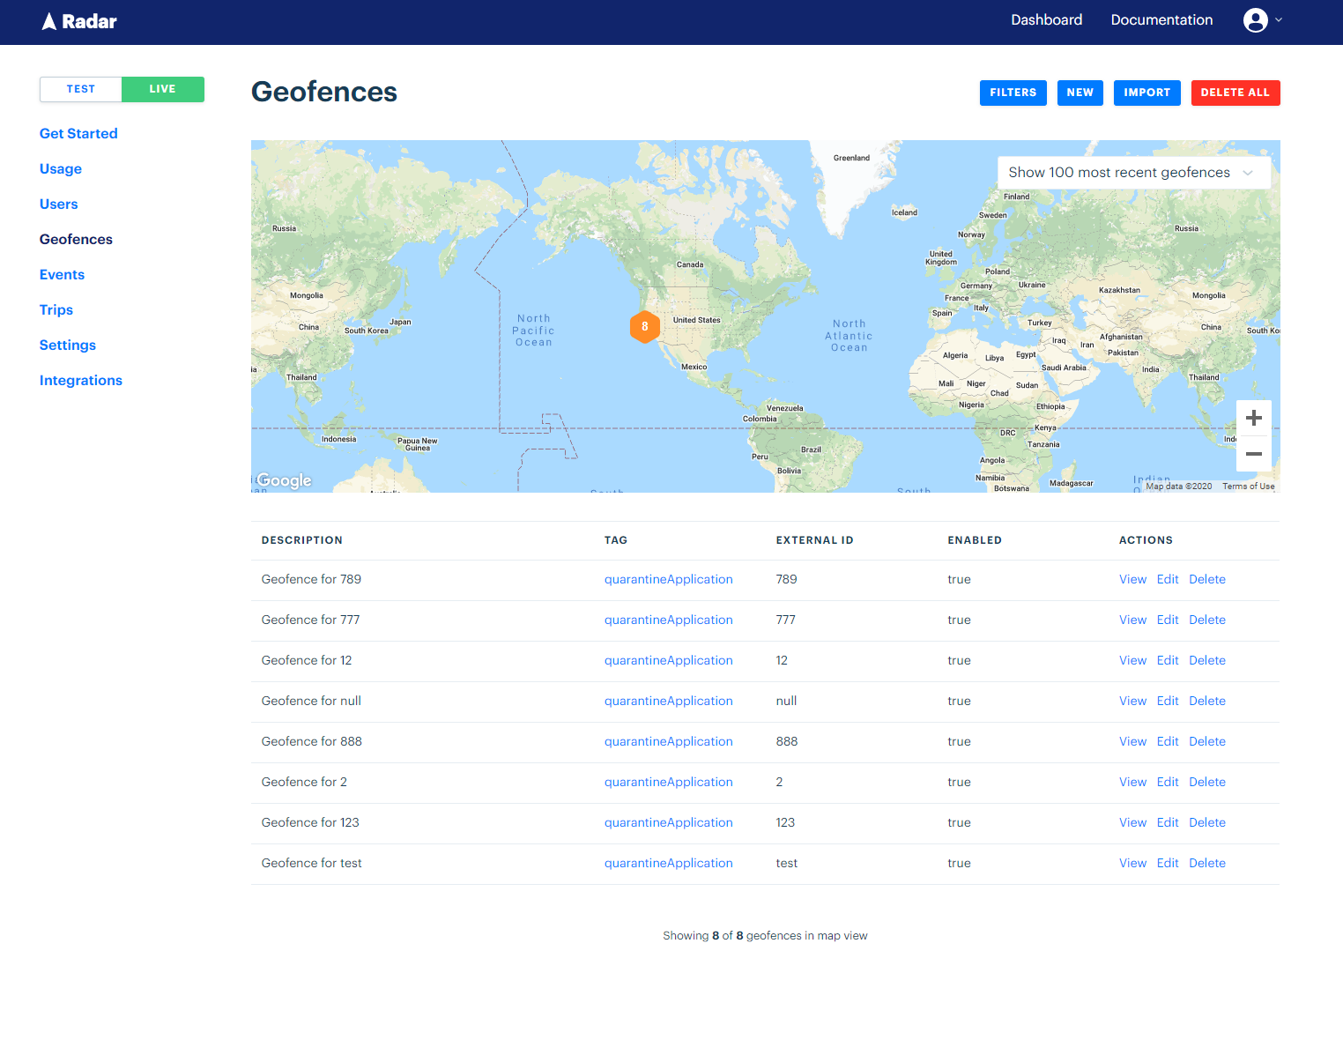Delete the Geofence for 789
This screenshot has height=1040, width=1343.
[1207, 579]
